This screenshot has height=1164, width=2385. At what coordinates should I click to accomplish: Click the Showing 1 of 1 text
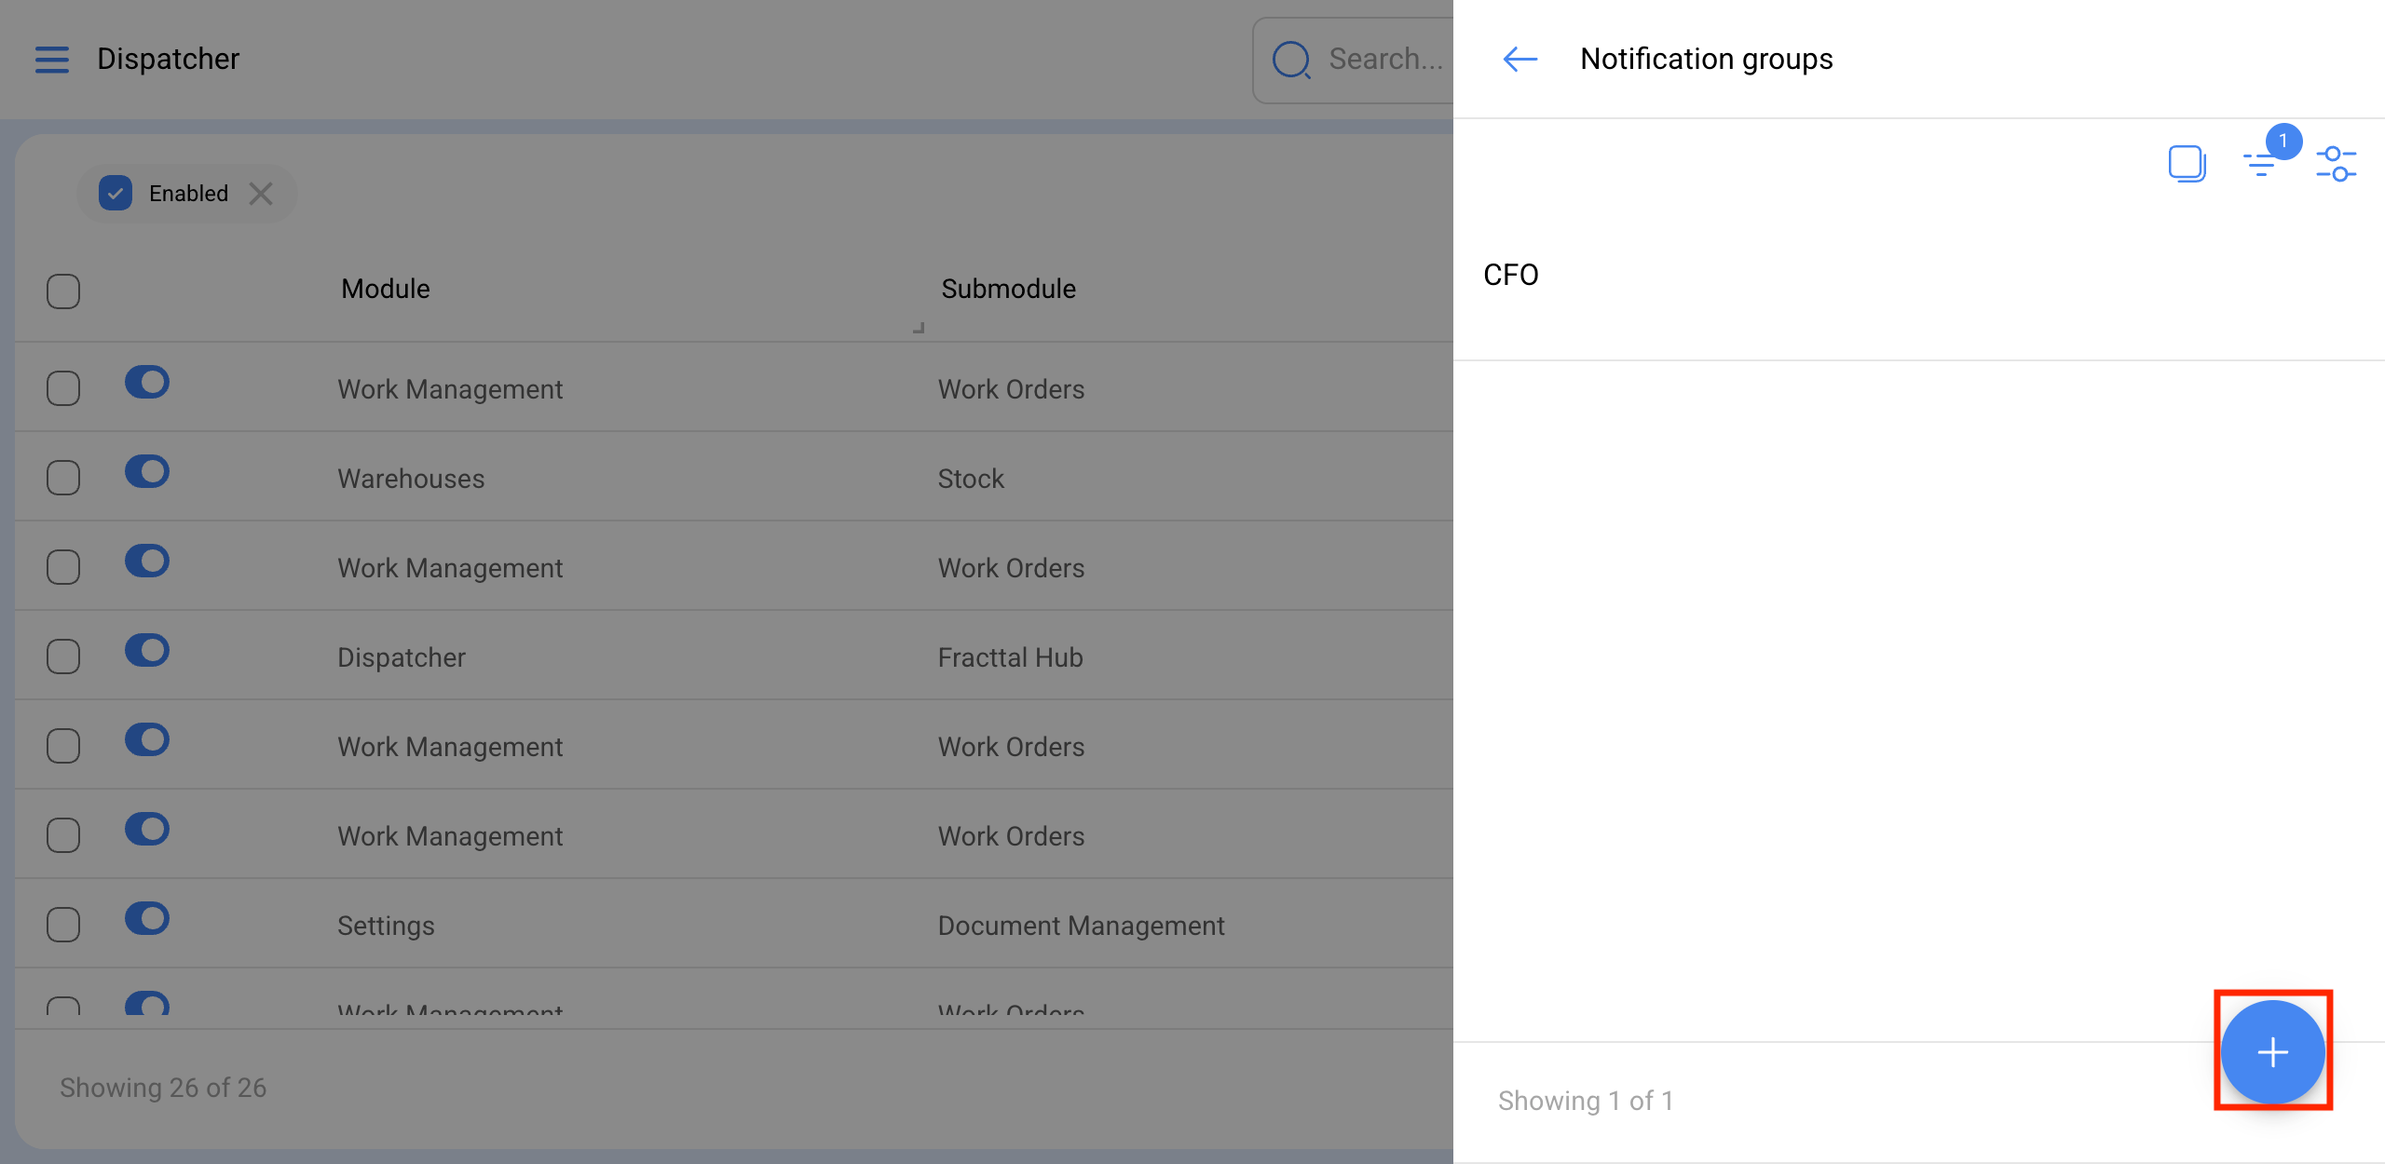coord(1586,1101)
